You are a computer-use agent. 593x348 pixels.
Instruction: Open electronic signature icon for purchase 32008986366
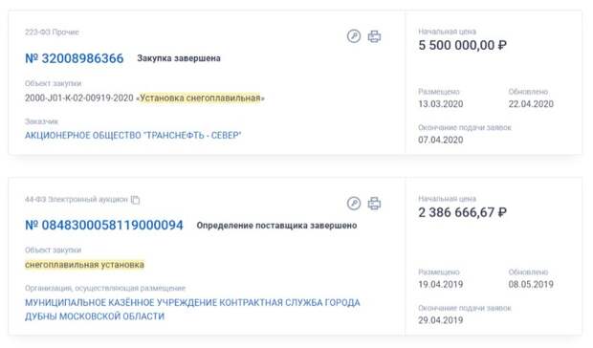[354, 36]
